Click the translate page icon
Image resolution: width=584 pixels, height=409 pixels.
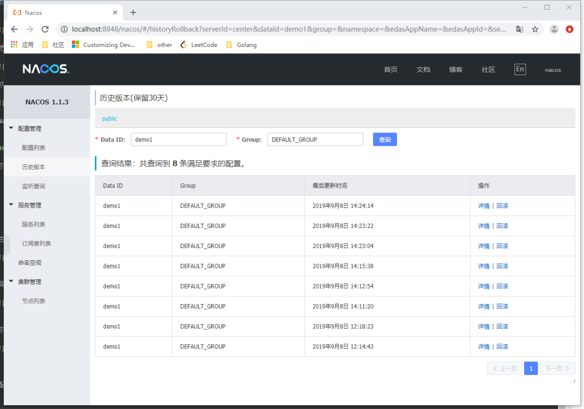point(520,29)
